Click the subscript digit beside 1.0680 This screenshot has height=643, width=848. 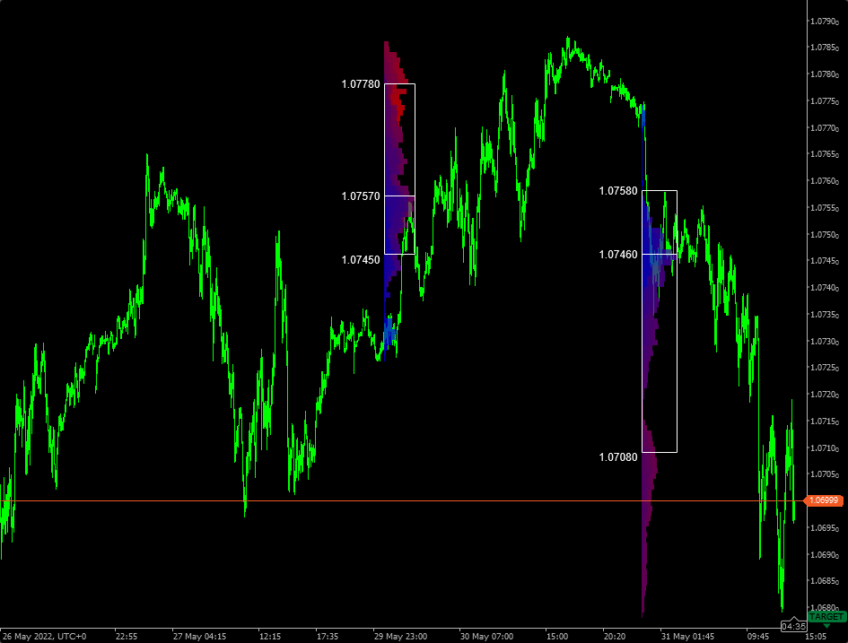coord(837,609)
